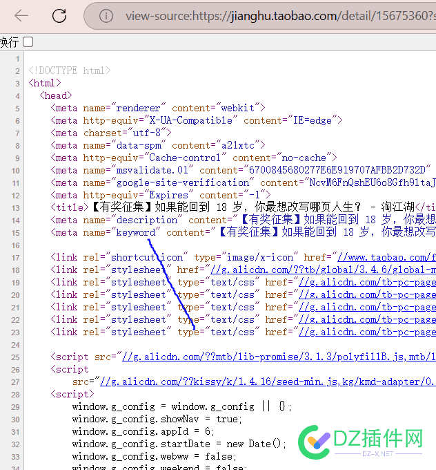The image size is (436, 470).
Task: Click the g_config.webww = false line
Action: pos(155,456)
